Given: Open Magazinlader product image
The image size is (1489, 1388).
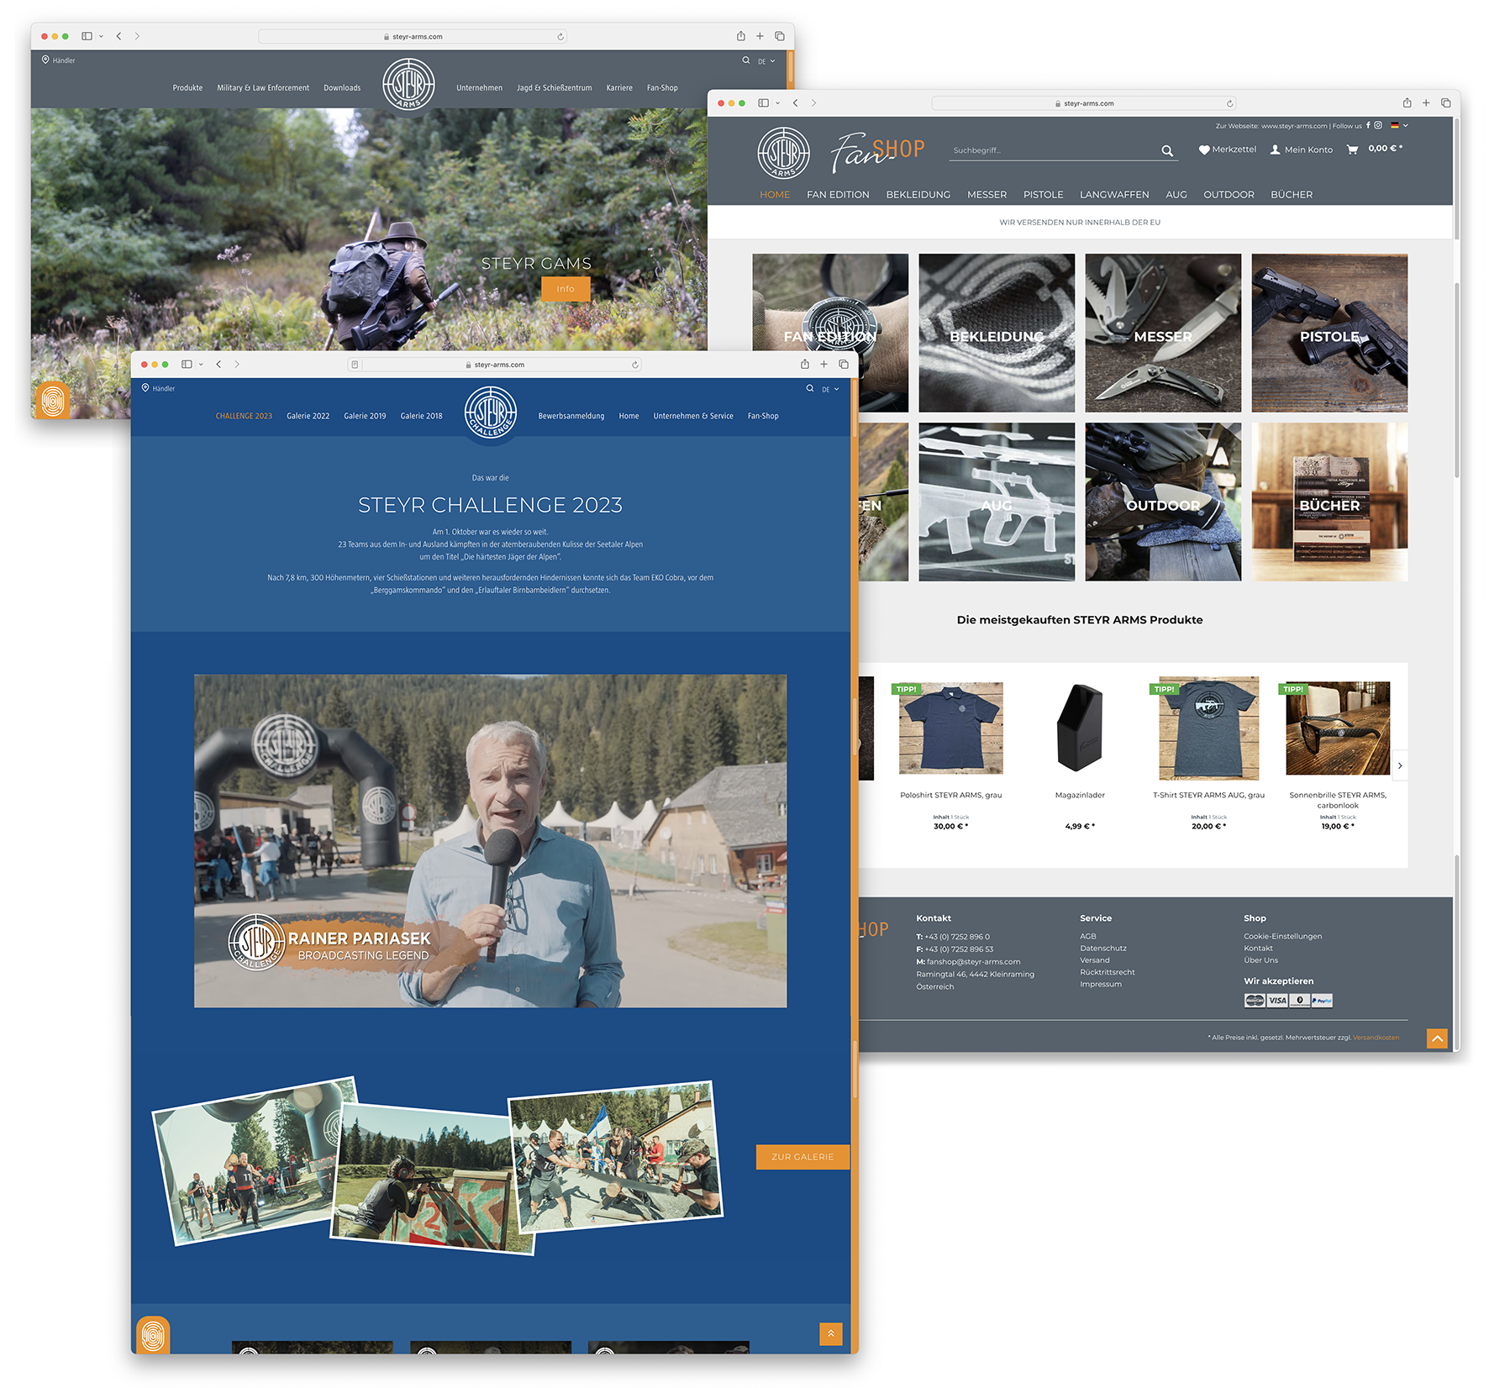Looking at the screenshot, I should point(1080,728).
